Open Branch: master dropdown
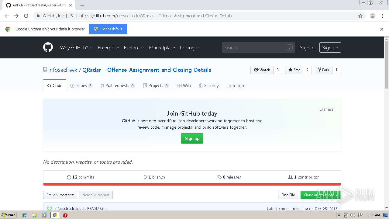Screen dimensions: 389x219 (x=60, y=195)
